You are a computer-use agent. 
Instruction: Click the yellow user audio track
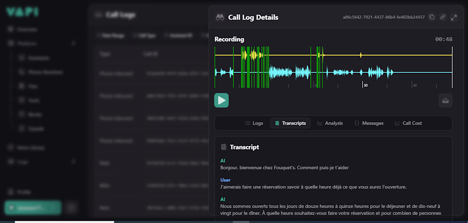click(x=334, y=55)
